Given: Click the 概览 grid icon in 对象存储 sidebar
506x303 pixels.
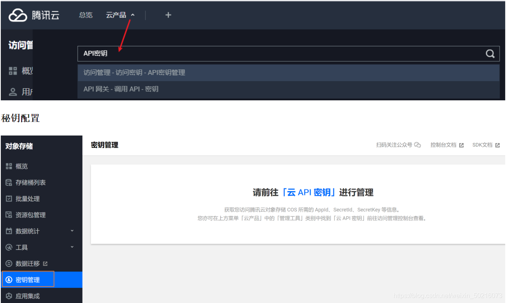Looking at the screenshot, I should coord(9,166).
